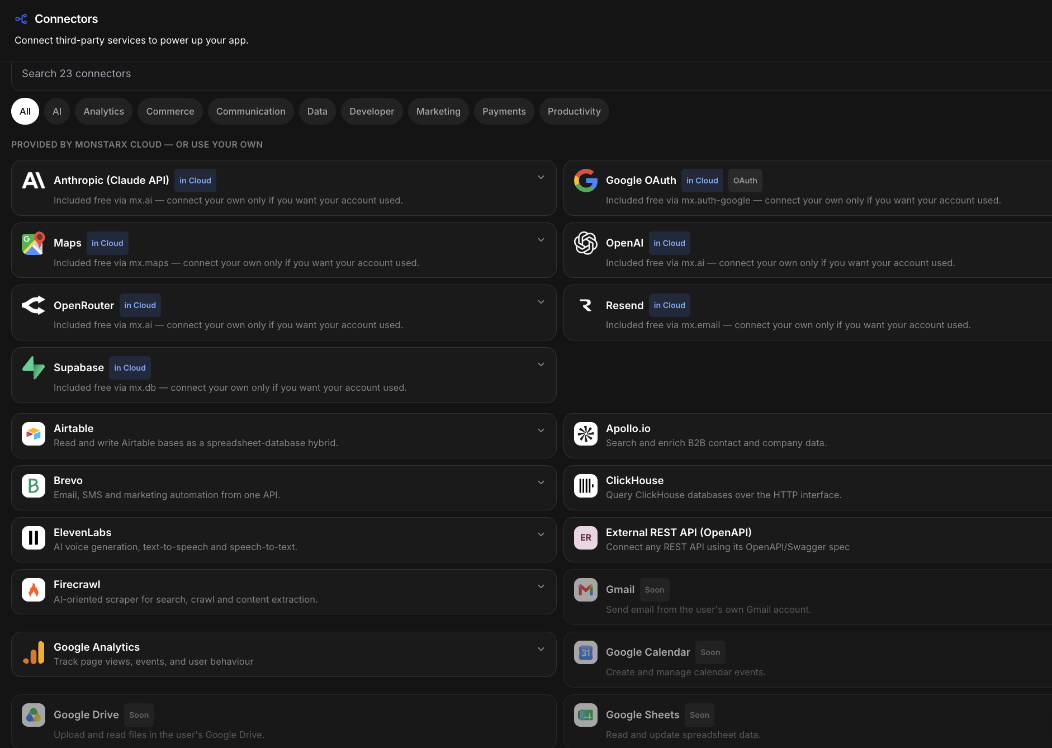Click the Airtable description text
Image resolution: width=1052 pixels, height=748 pixels.
(196, 443)
